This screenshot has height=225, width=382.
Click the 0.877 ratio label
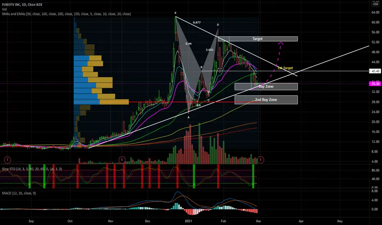pos(197,22)
